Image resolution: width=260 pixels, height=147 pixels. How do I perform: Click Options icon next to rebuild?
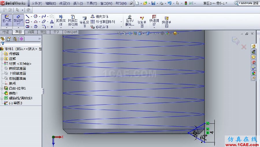point(191,3)
